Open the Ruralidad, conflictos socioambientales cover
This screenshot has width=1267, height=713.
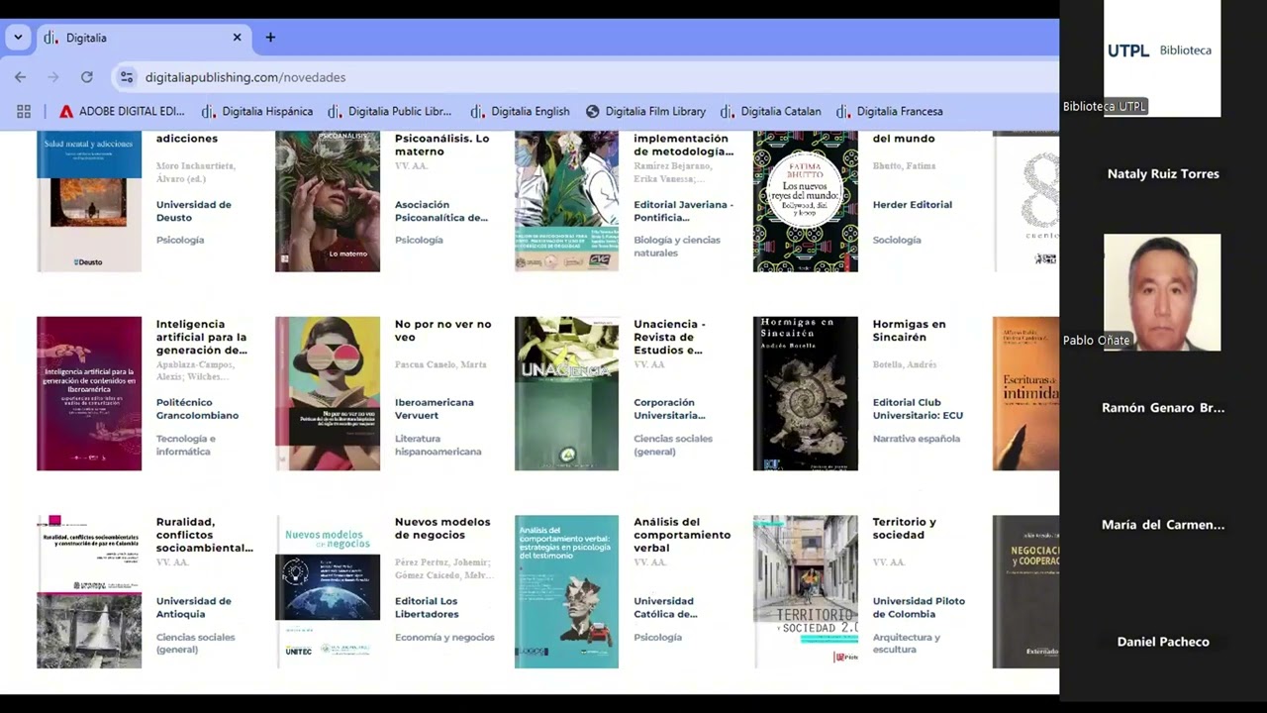[x=89, y=591]
